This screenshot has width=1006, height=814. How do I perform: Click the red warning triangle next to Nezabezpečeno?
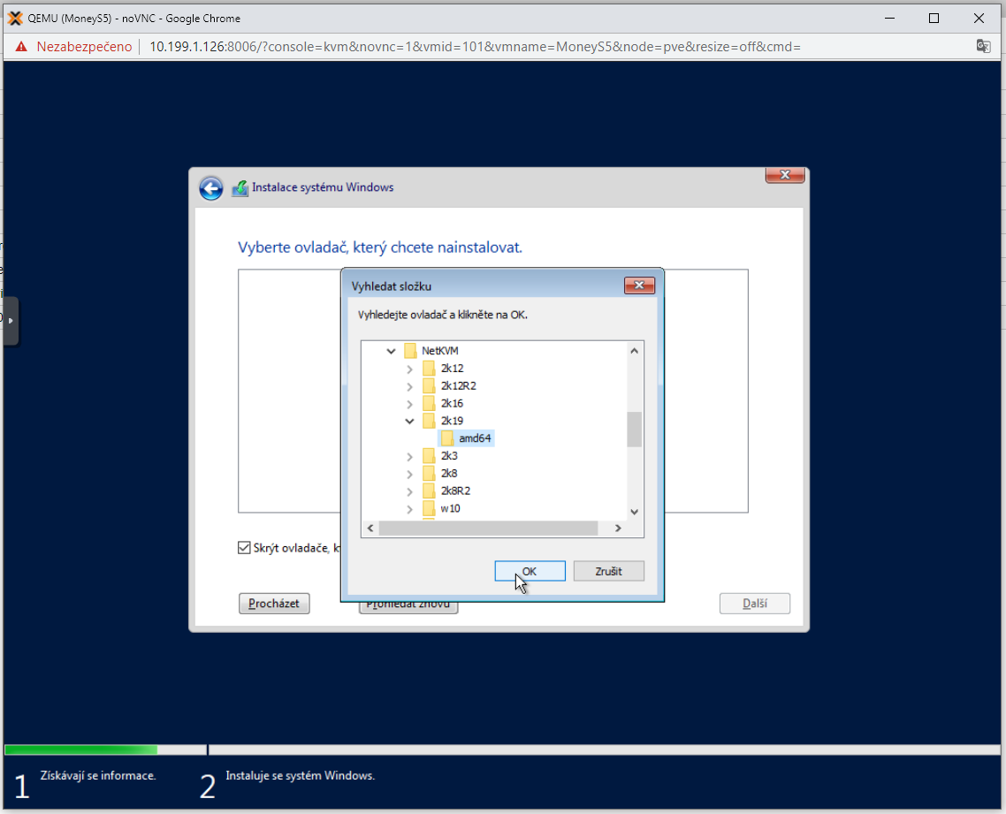click(21, 47)
